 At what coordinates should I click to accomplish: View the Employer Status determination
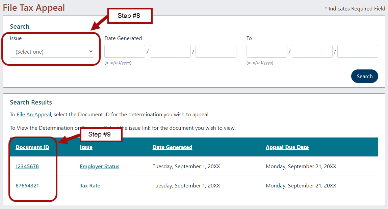click(99, 167)
